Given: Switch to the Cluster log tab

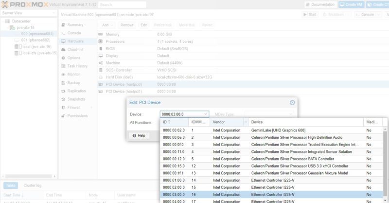Looking at the screenshot, I should pyautogui.click(x=33, y=185).
